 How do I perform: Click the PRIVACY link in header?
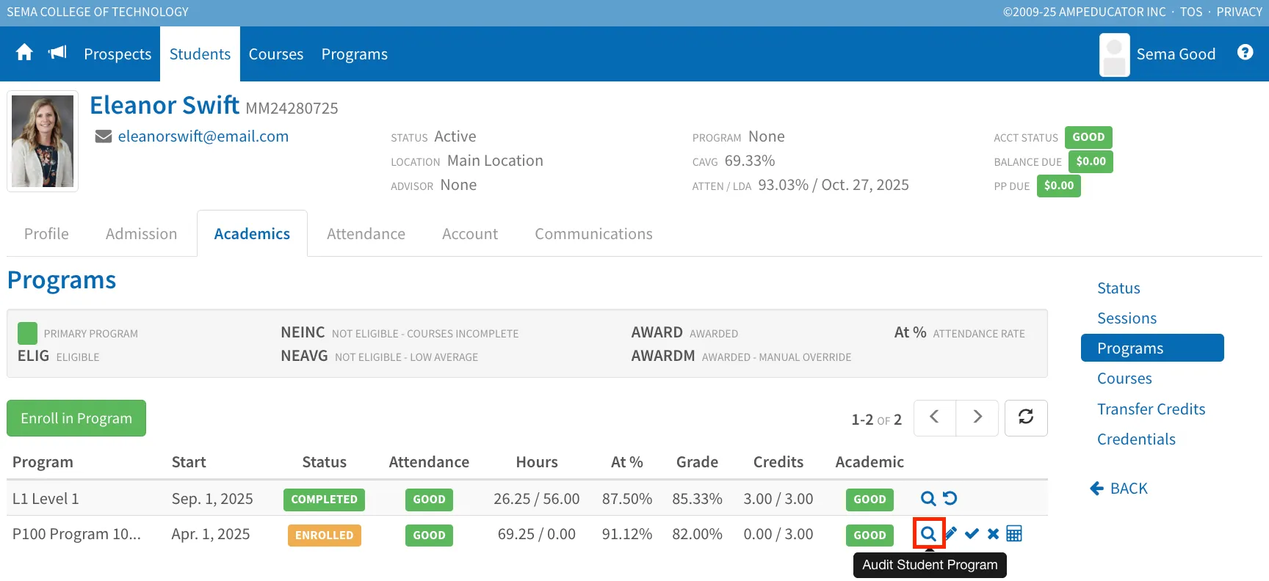point(1239,12)
